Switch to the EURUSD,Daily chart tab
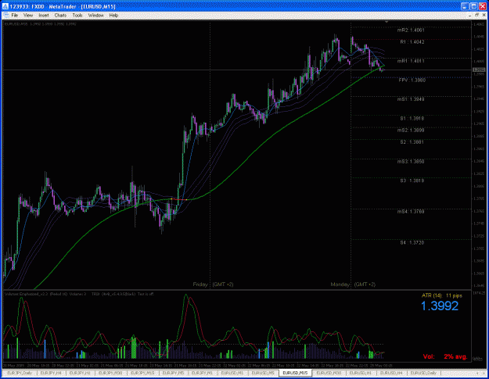This screenshot has width=489, height=379. 423,373
